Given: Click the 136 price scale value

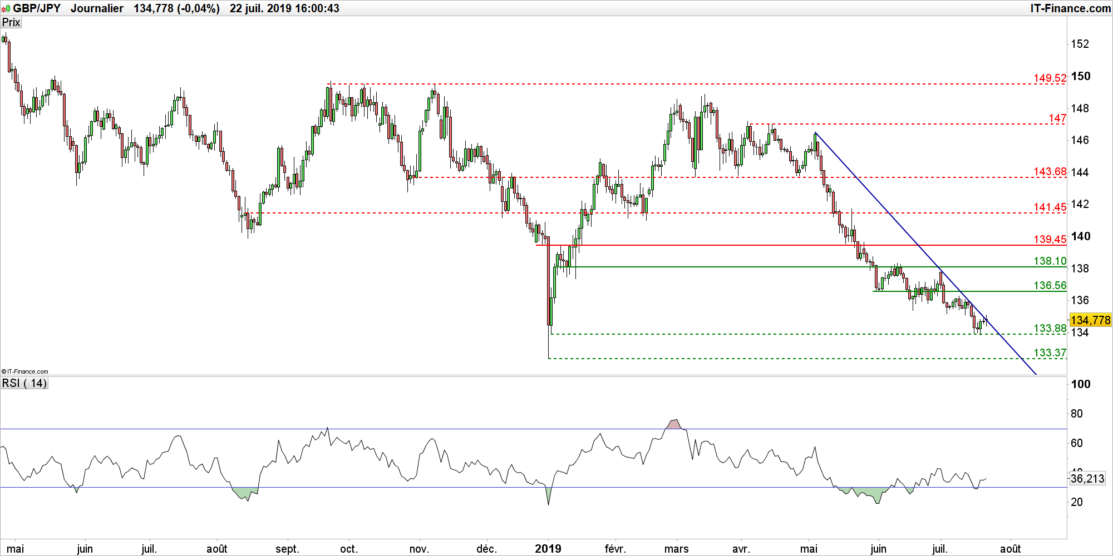Looking at the screenshot, I should tap(1080, 300).
